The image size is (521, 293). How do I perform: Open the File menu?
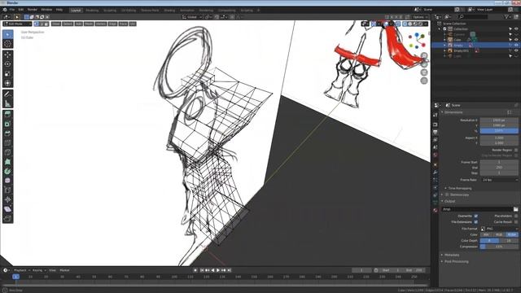point(12,10)
